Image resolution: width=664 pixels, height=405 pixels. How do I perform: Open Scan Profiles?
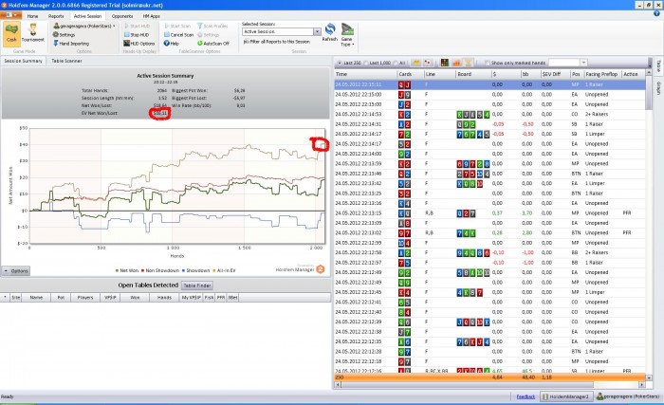click(212, 26)
